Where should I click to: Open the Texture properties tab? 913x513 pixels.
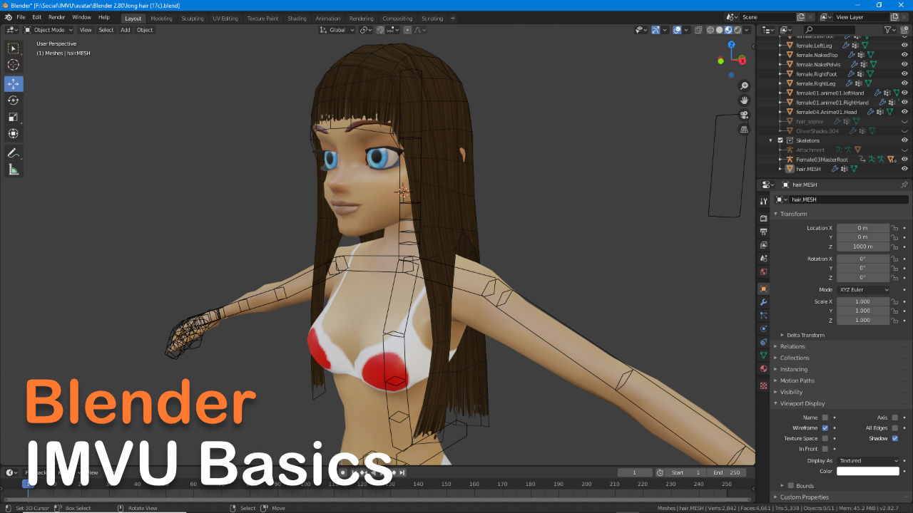coord(764,385)
